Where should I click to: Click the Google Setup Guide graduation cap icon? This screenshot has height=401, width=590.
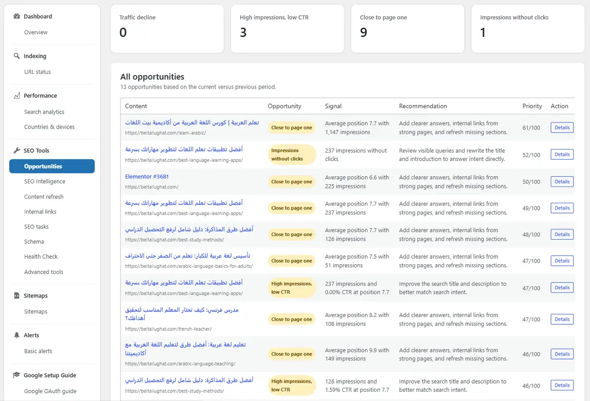click(x=16, y=375)
